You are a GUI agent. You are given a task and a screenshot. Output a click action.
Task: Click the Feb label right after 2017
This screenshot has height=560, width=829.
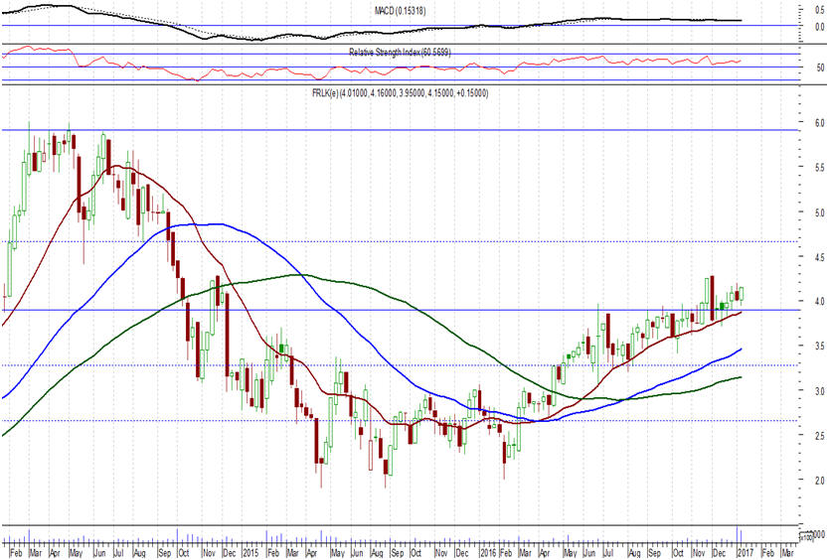coord(767,553)
